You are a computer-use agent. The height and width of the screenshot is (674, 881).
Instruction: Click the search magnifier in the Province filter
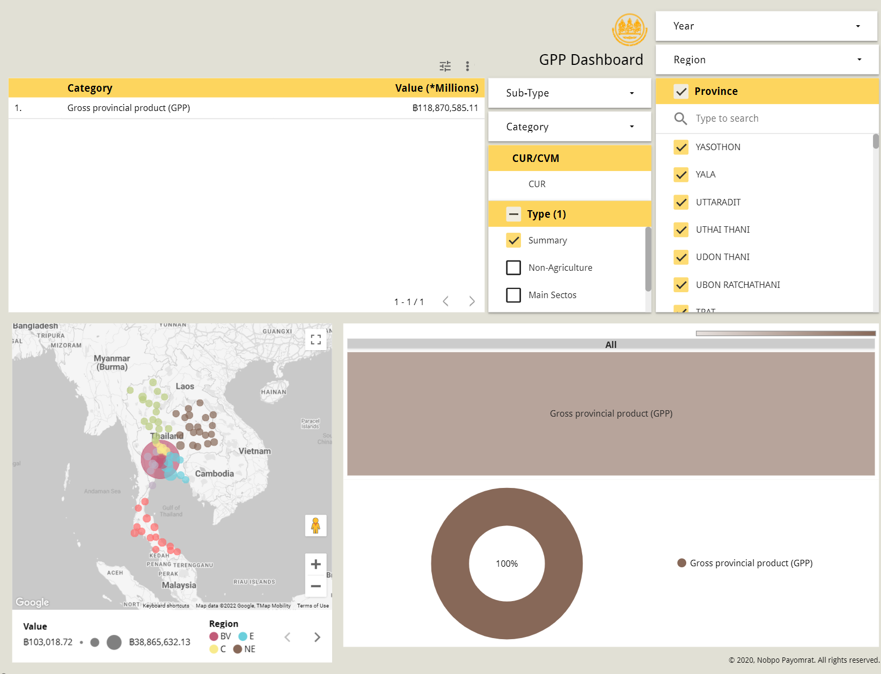[680, 118]
